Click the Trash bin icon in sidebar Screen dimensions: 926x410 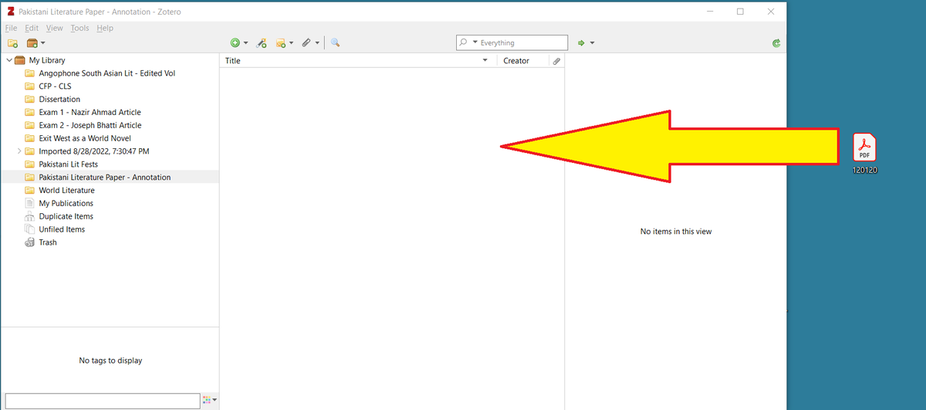[x=30, y=242]
